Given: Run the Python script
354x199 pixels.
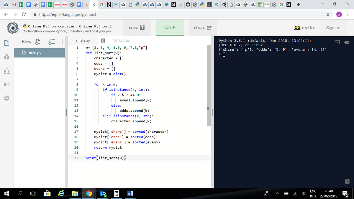Looking at the screenshot, I should (170, 27).
